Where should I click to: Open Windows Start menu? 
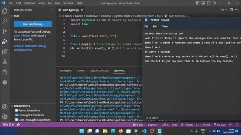[x=82, y=131]
